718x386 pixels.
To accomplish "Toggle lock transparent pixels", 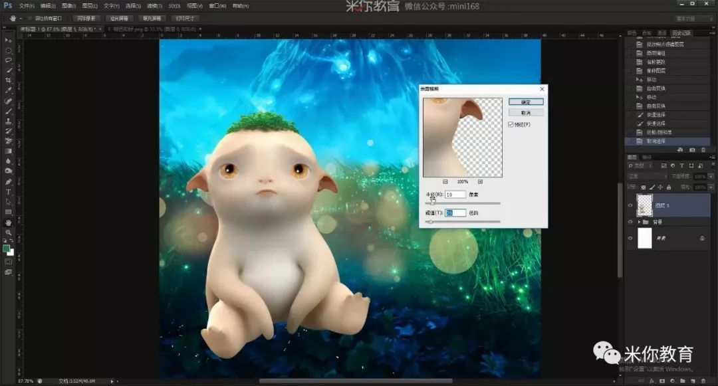I will [644, 187].
